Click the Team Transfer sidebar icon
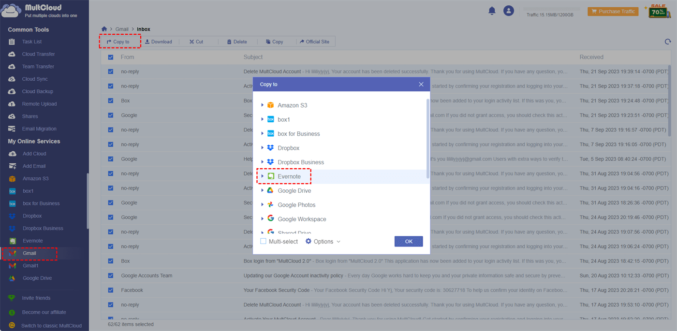This screenshot has width=677, height=331. point(12,67)
